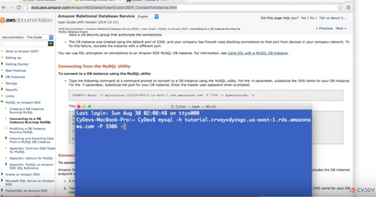
Task: Click No for page feedback
Action: tap(312, 18)
